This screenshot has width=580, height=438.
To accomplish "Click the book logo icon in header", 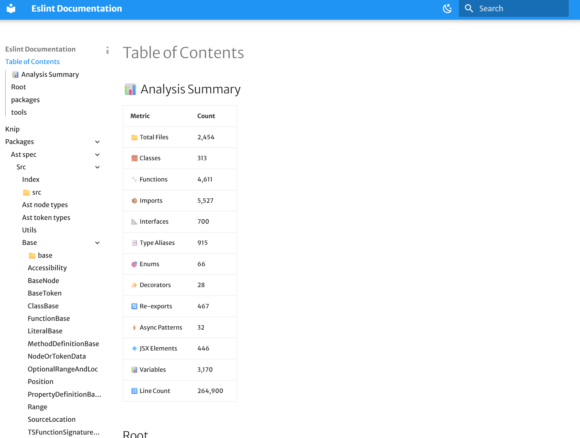I will tap(11, 8).
